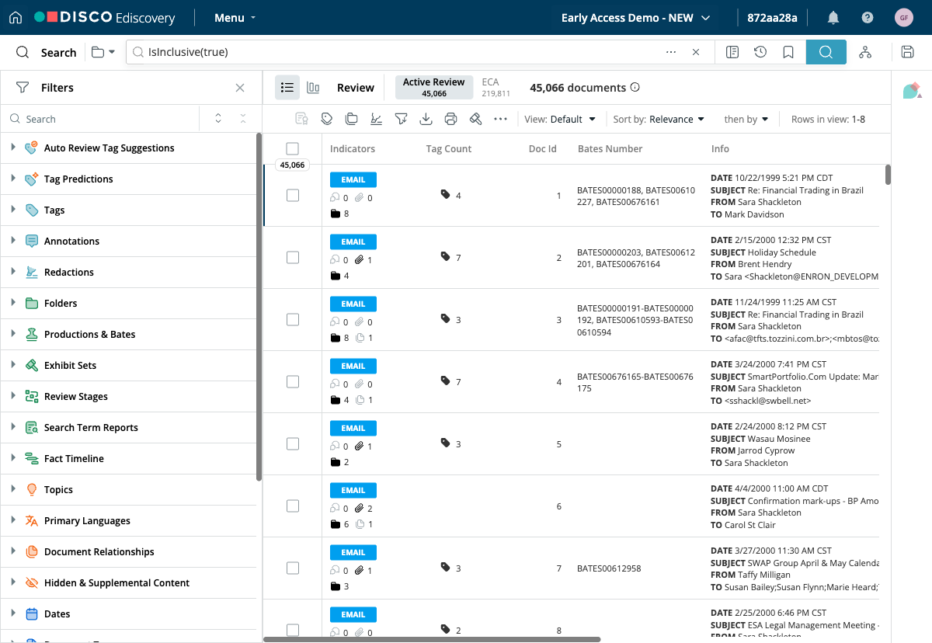
Task: Tick checkbox for Wasau Mosinee email row
Action: pos(293,444)
